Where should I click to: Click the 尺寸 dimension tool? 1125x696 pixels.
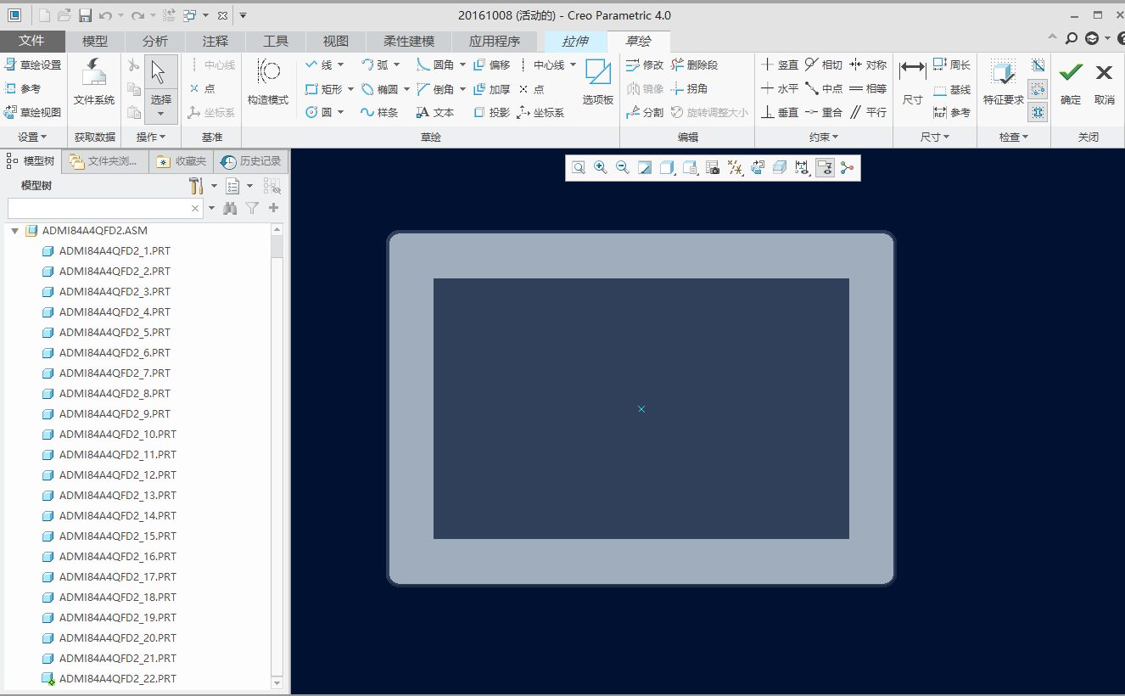(x=913, y=82)
